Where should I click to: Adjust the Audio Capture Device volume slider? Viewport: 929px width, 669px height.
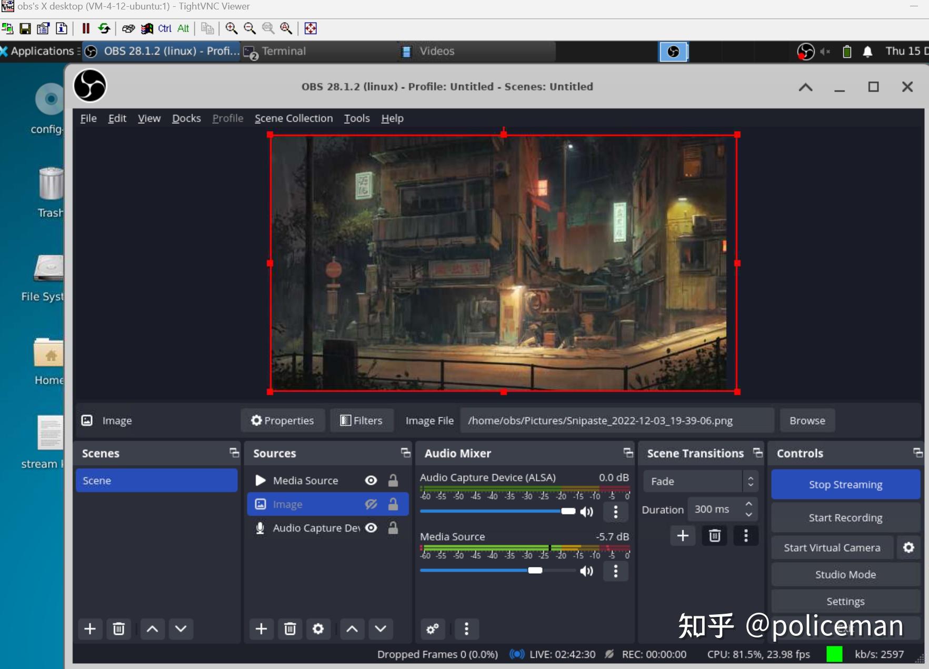[568, 511]
